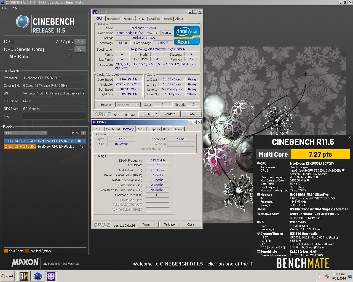Open Tools dropdown arrow in lower CPU-Z
Viewport: 353px width, 282px height.
tap(156, 224)
